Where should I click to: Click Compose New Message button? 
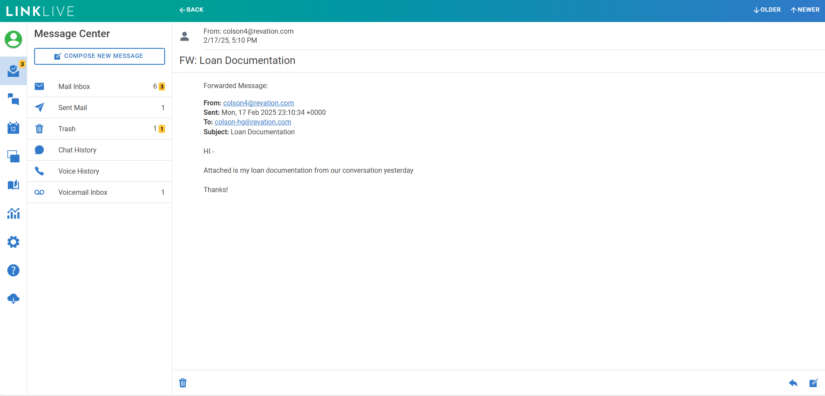tap(99, 56)
